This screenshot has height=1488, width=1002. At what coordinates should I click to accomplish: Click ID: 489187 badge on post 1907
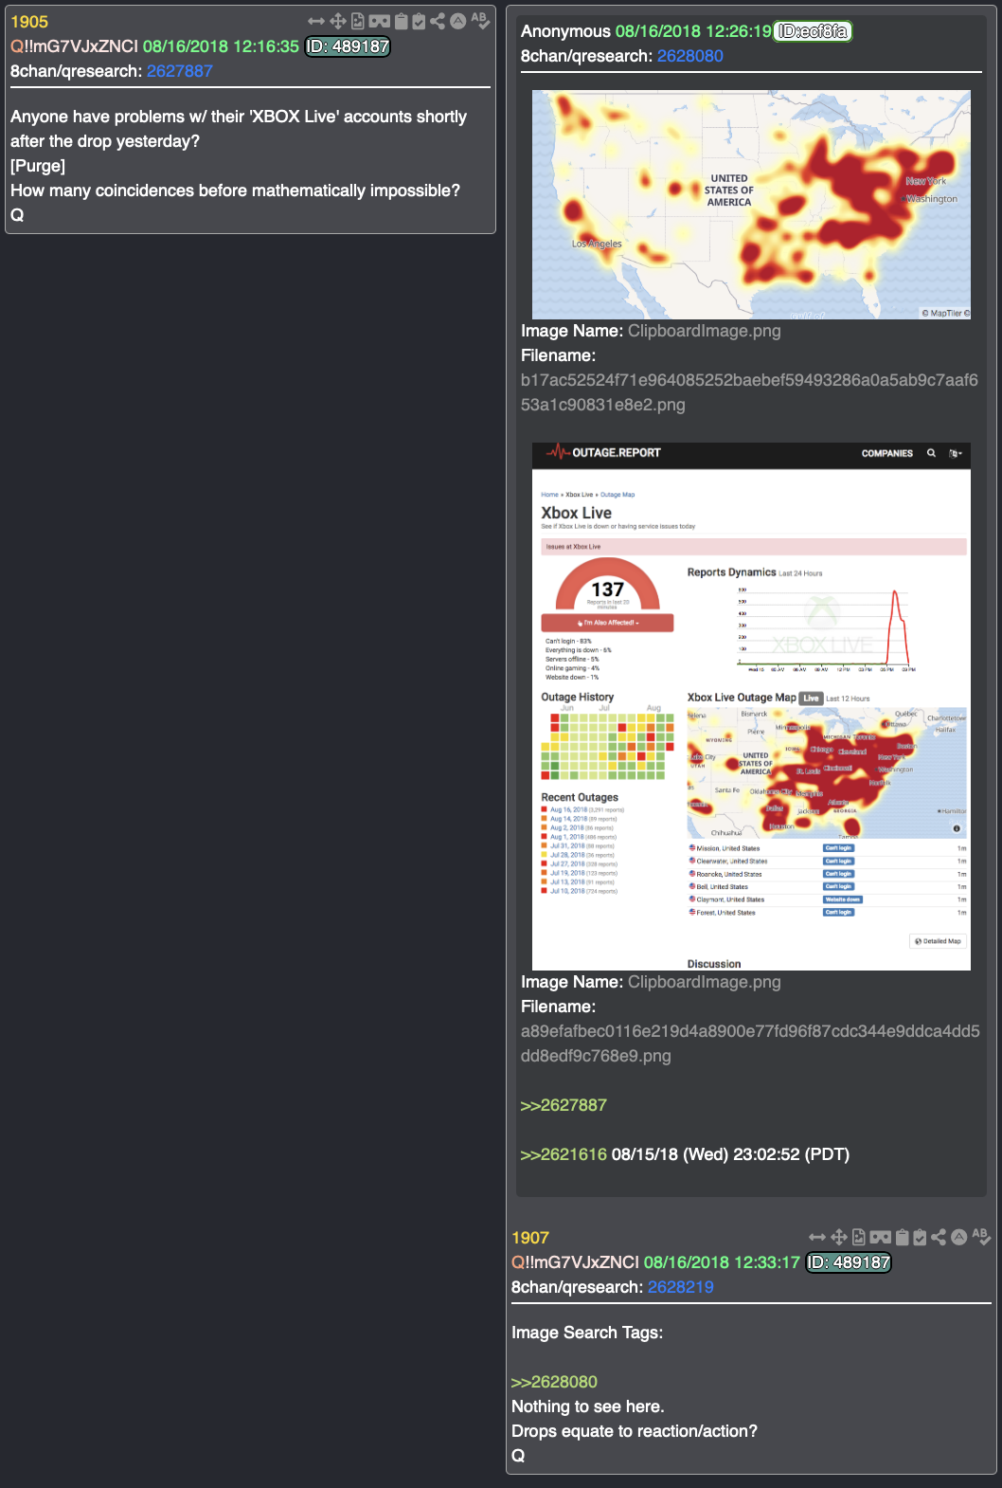pos(849,1262)
